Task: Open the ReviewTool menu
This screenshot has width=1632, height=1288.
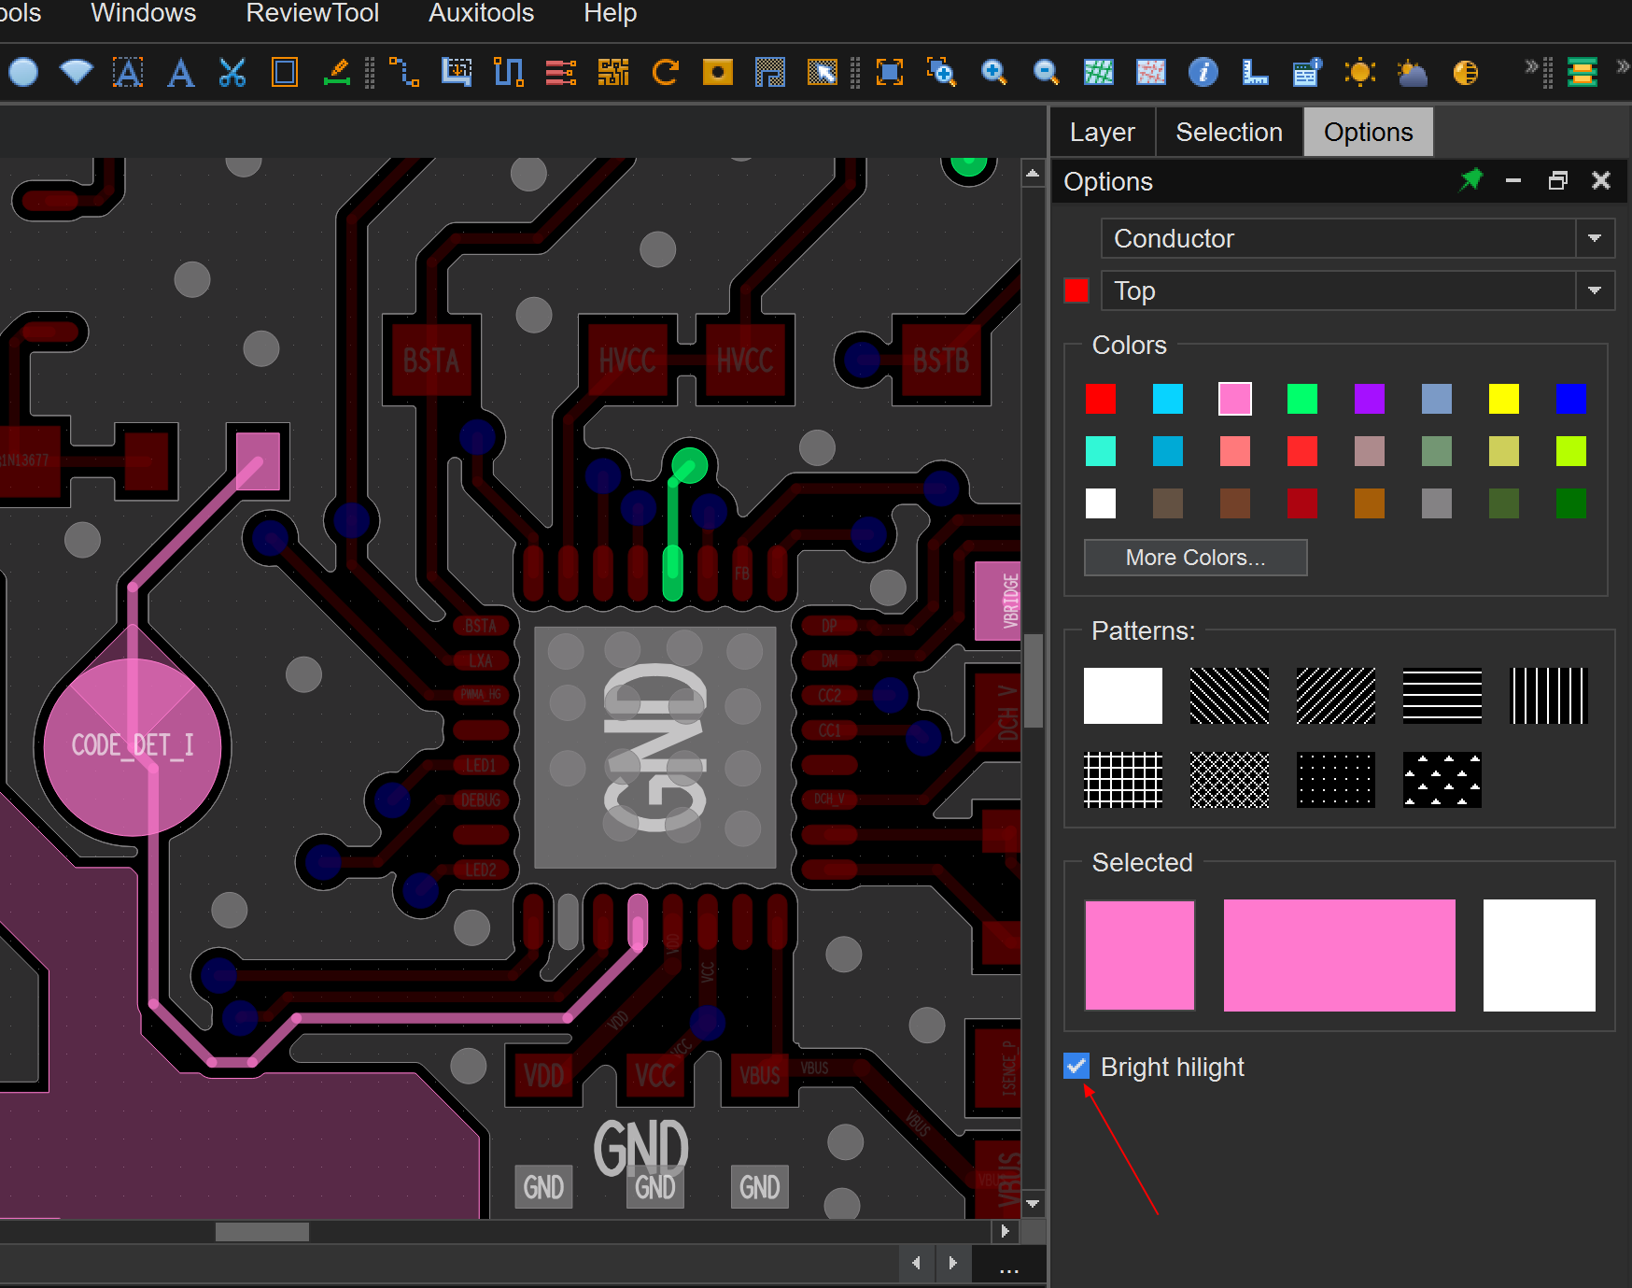Action: point(312,13)
